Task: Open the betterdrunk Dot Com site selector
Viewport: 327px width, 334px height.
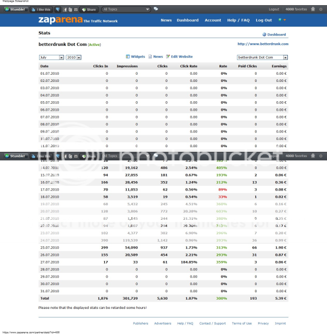Action: 262,57
